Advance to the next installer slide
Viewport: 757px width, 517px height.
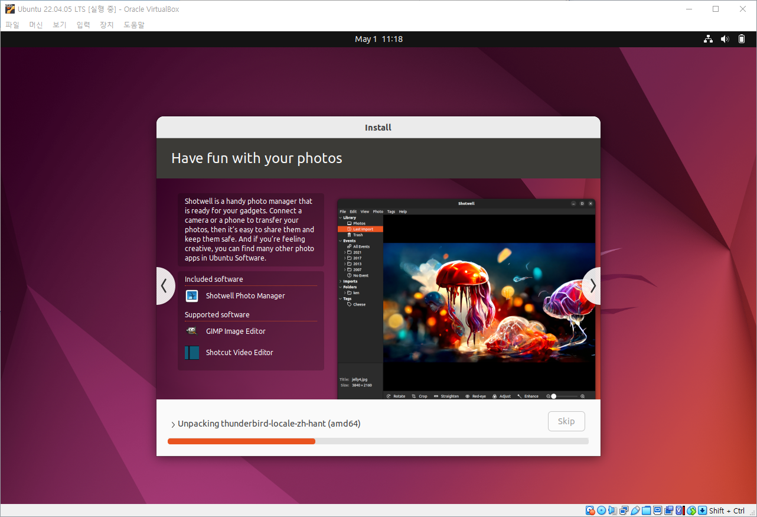[592, 286]
